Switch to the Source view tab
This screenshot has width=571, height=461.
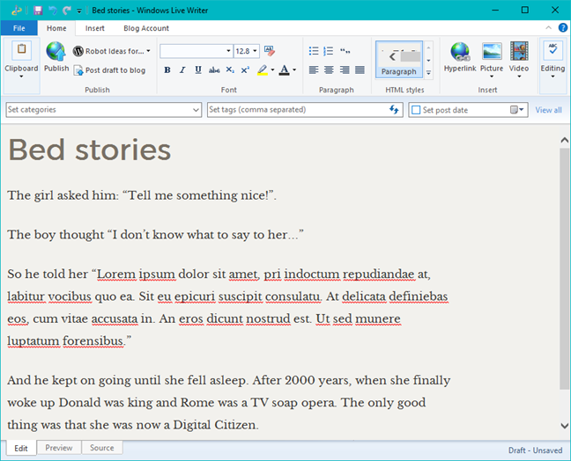(102, 448)
